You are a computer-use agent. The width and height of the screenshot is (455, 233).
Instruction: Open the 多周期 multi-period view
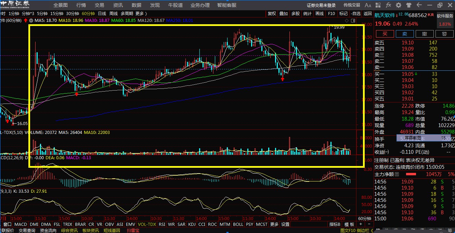pos(127,14)
